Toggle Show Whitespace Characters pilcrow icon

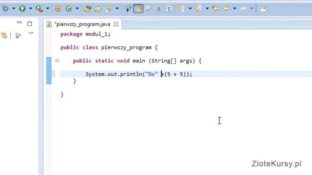tap(169, 9)
